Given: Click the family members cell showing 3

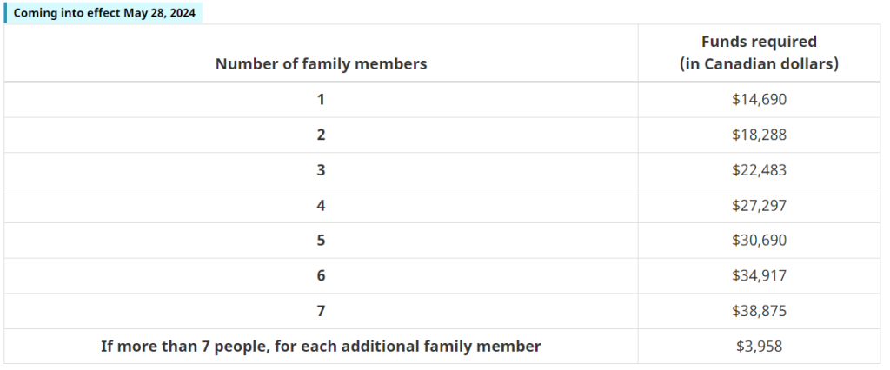Looking at the screenshot, I should coord(321,170).
